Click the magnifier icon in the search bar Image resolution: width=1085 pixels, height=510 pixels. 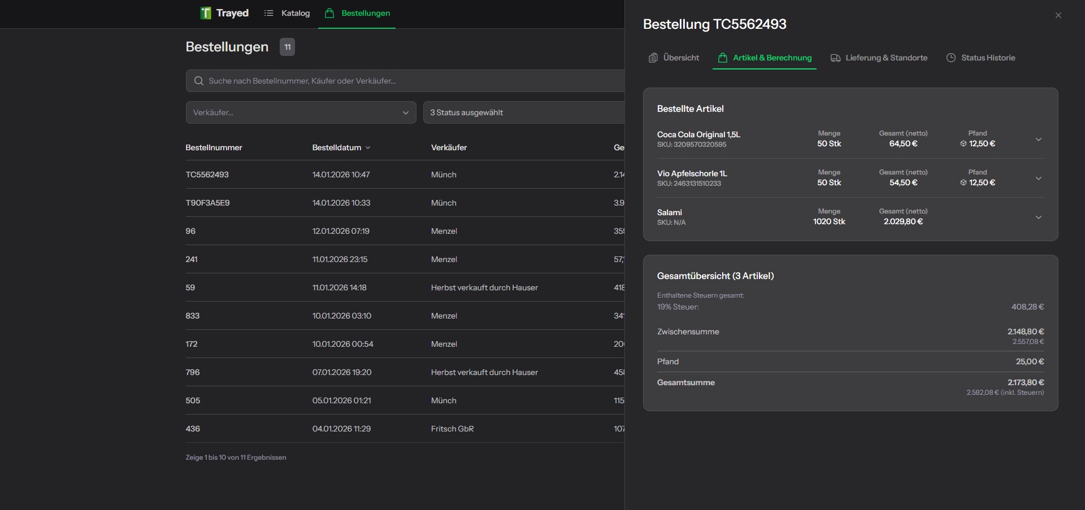click(198, 81)
